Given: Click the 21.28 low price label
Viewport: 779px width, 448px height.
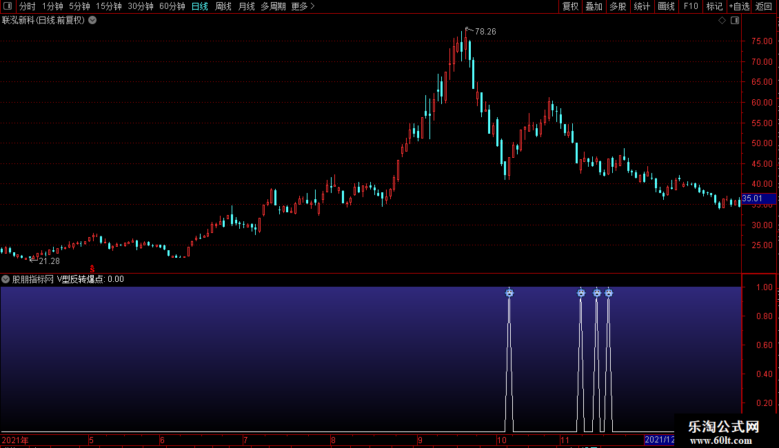Looking at the screenshot, I should point(49,261).
